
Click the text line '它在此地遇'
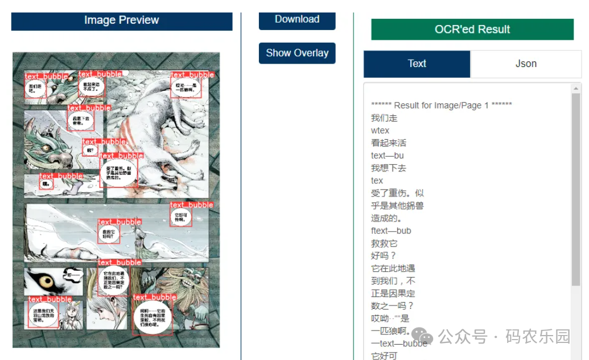coord(393,269)
